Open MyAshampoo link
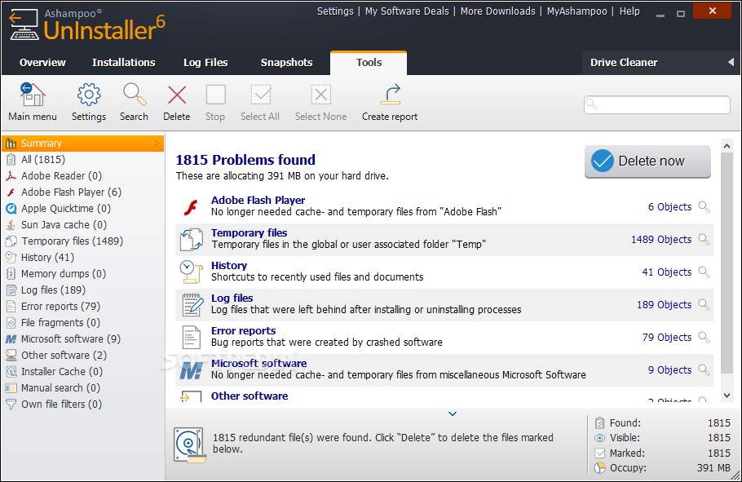This screenshot has height=482, width=742. click(x=576, y=11)
